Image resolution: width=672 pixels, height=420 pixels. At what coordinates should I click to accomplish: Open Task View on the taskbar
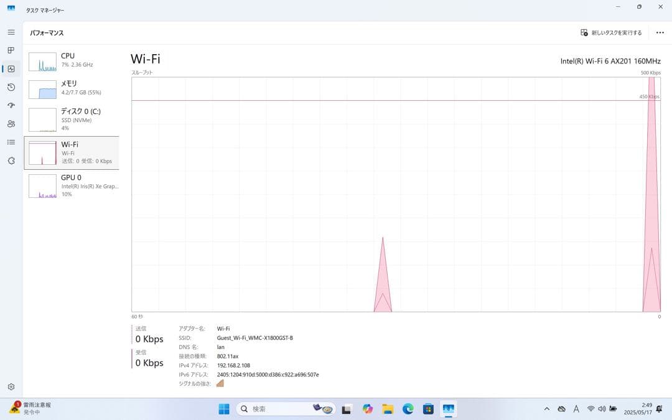pyautogui.click(x=347, y=409)
